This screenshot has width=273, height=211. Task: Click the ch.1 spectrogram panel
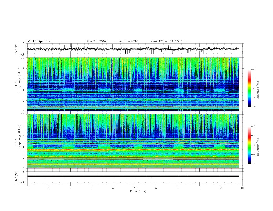pos(133,84)
